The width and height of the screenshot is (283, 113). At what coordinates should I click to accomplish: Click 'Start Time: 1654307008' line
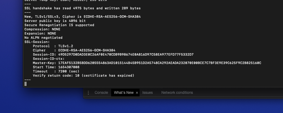click(x=56, y=67)
